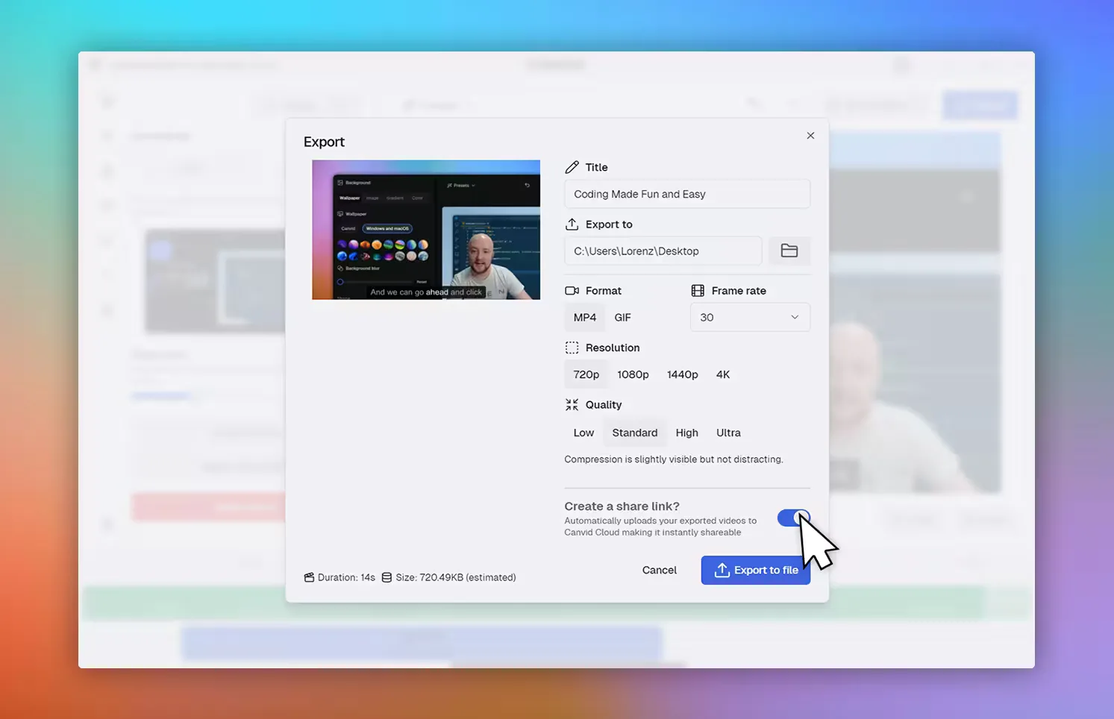Select 4K resolution option

722,374
